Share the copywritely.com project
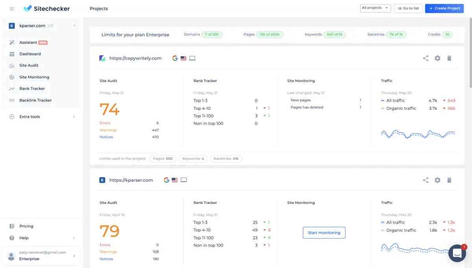 (x=426, y=58)
